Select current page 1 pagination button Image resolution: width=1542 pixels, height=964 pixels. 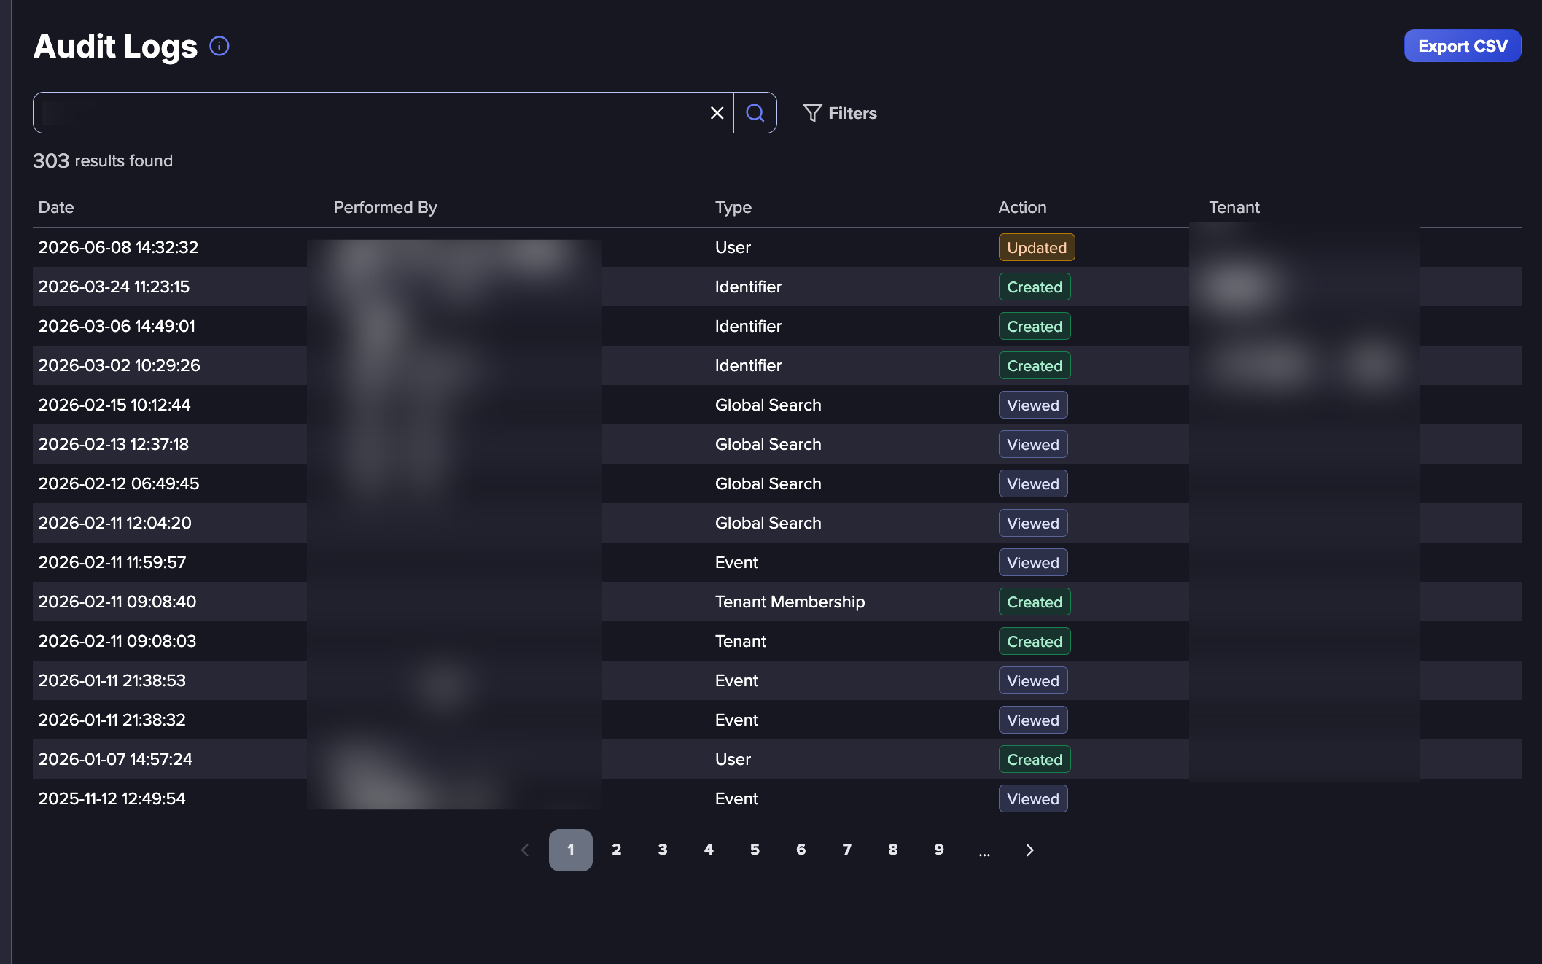click(571, 850)
